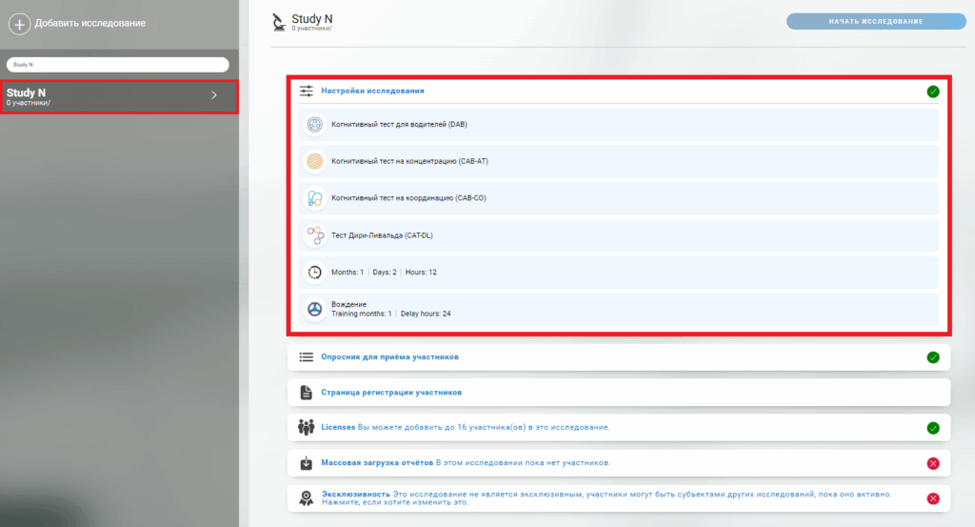The width and height of the screenshot is (975, 527).
Task: Click the green checkmark on Настройки исследования
Action: coord(933,91)
